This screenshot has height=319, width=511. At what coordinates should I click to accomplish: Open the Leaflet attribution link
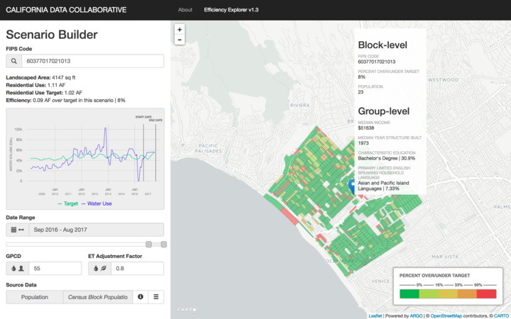coord(375,315)
